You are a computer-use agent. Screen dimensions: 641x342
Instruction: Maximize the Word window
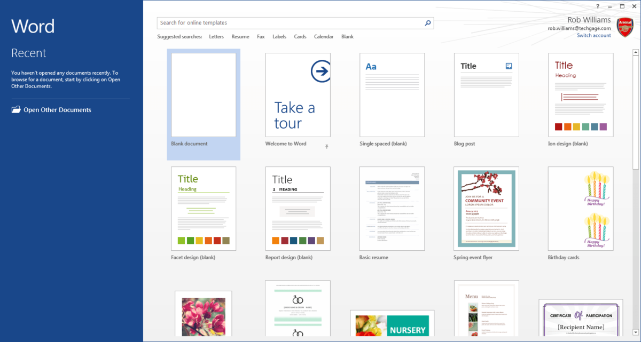point(623,6)
